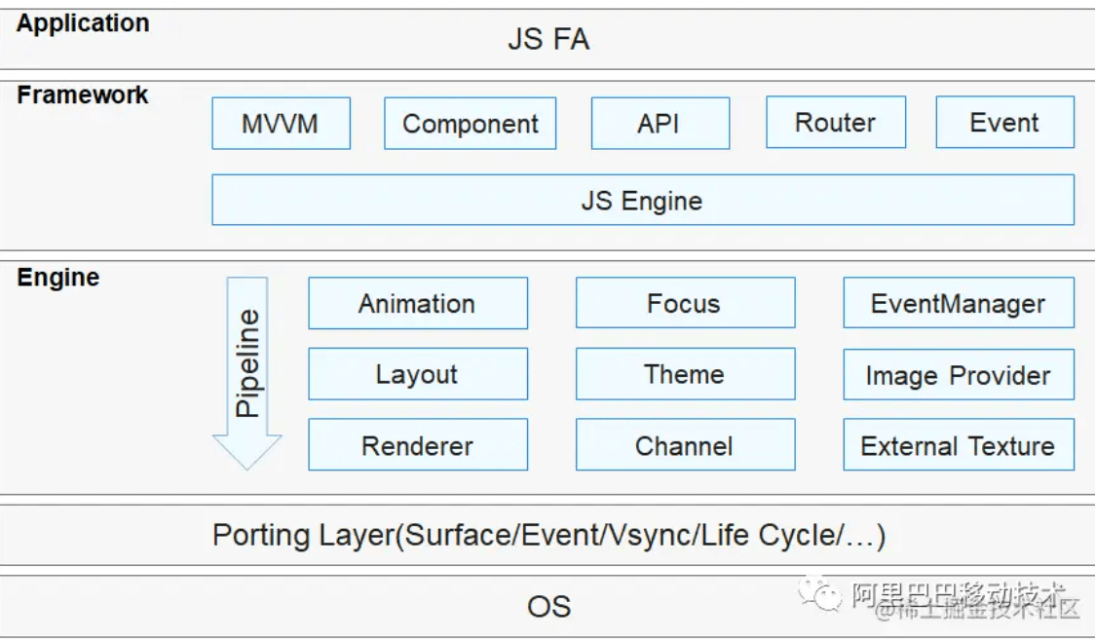Click the WeChat watermark logo icon
The width and height of the screenshot is (1095, 641).
tap(821, 593)
